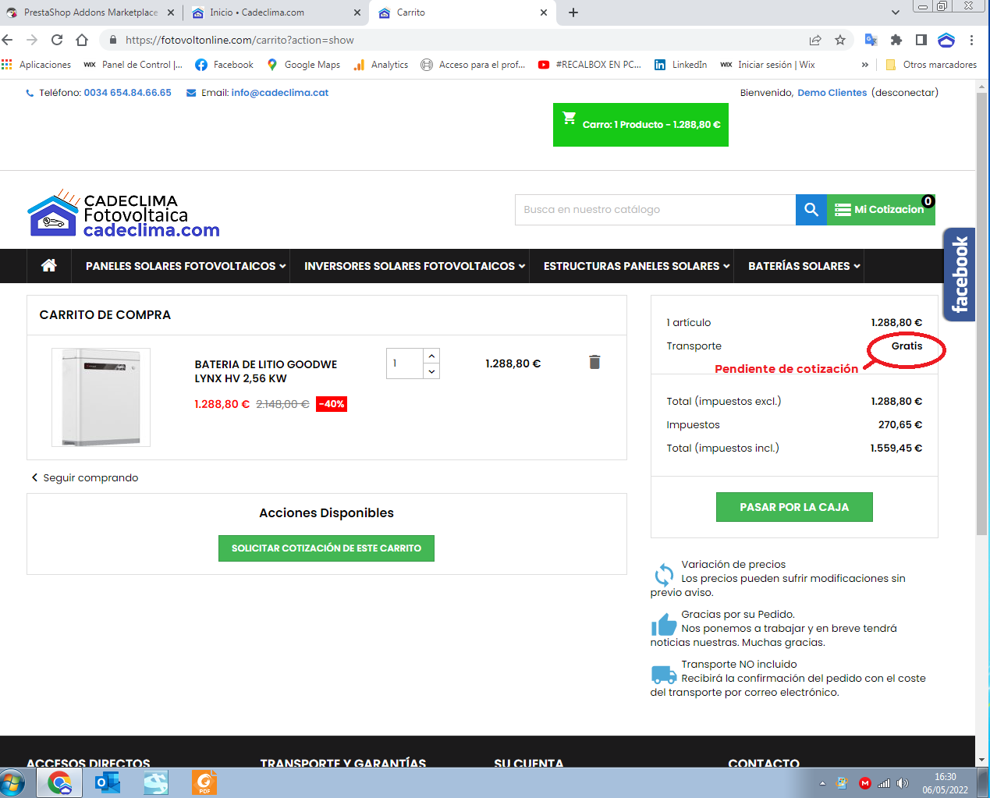
Task: Show hidden system tray icons arrow
Action: click(822, 783)
